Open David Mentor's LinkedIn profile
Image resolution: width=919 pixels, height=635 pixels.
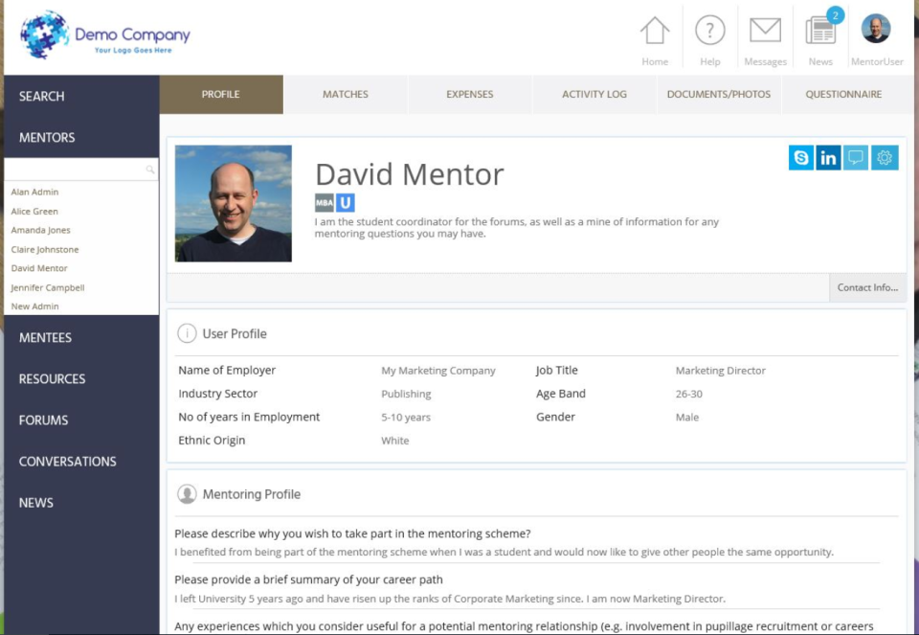click(x=829, y=157)
